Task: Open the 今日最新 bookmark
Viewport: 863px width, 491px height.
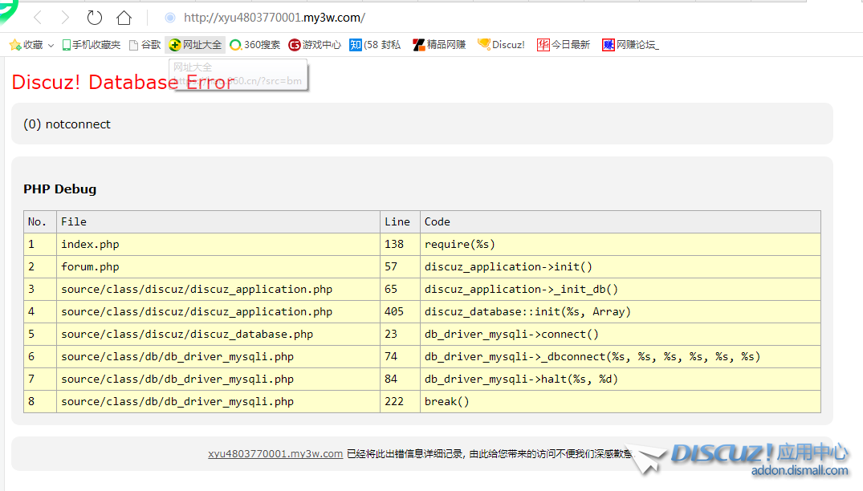Action: (x=564, y=45)
